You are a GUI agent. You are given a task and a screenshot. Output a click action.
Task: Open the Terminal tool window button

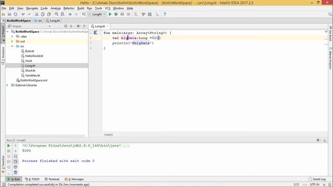52,179
